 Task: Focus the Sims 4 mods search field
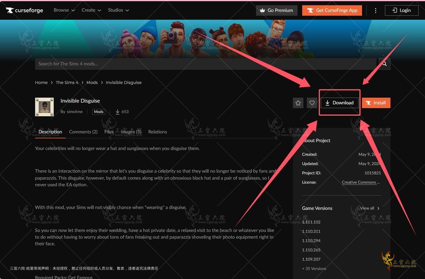pyautogui.click(x=206, y=64)
